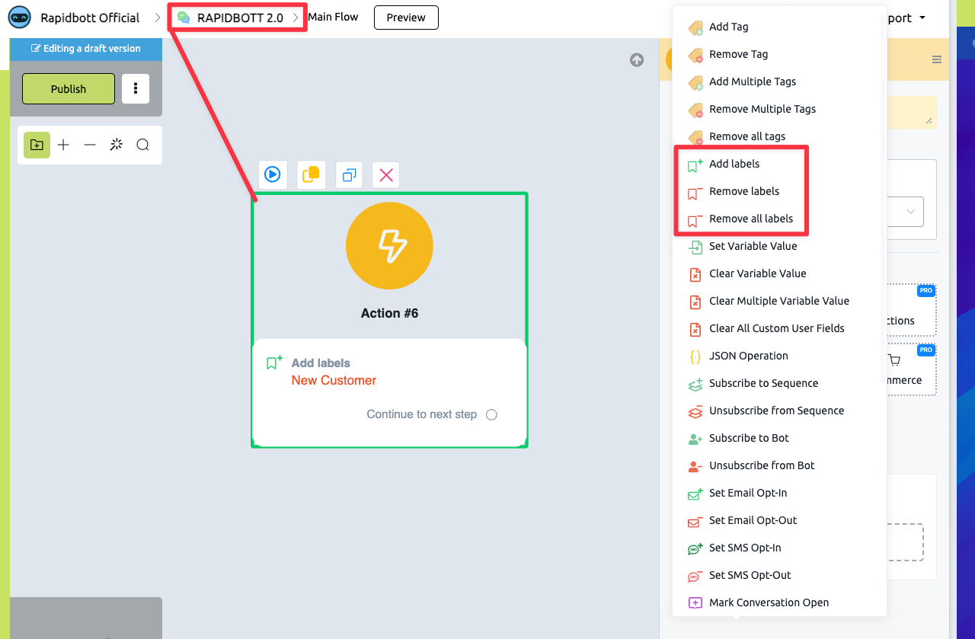The image size is (975, 639).
Task: Click the up arrow circle icon
Action: pyautogui.click(x=637, y=60)
